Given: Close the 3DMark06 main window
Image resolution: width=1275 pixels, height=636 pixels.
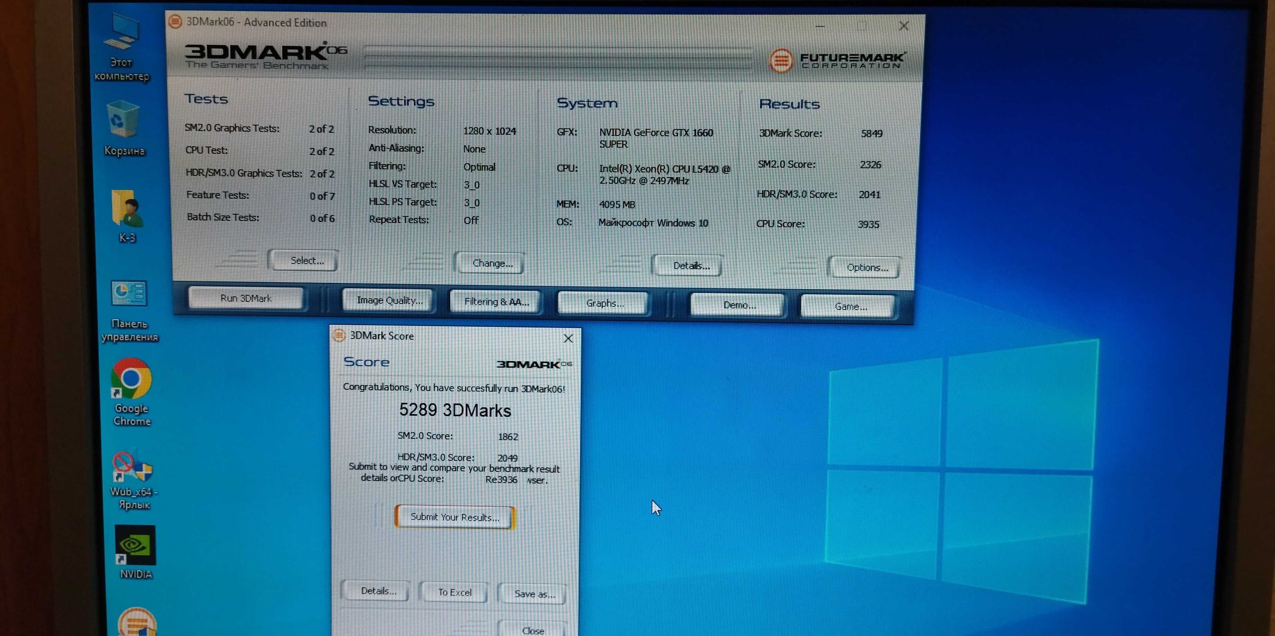Looking at the screenshot, I should [x=903, y=26].
